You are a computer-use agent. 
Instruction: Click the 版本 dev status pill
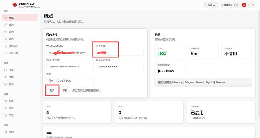[211, 5]
